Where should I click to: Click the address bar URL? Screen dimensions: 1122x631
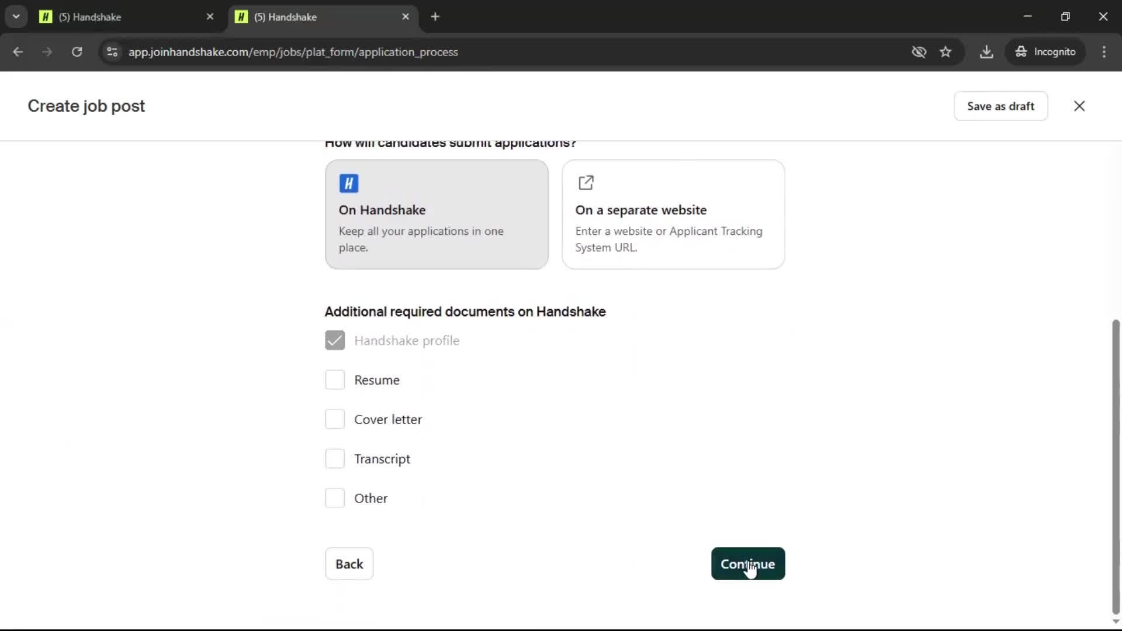tap(293, 52)
